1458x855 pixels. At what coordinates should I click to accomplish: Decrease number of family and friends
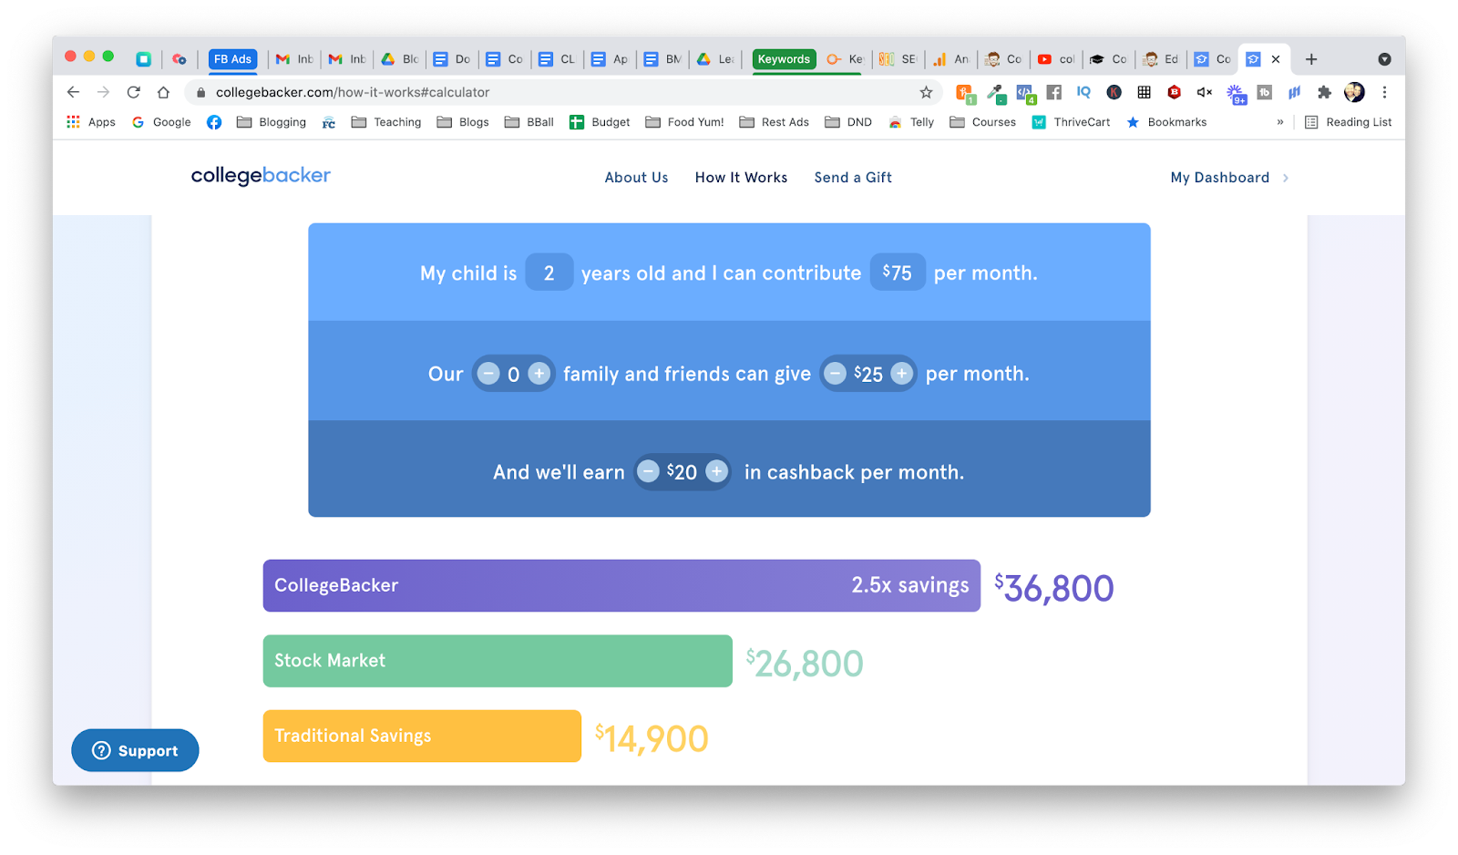(x=488, y=374)
